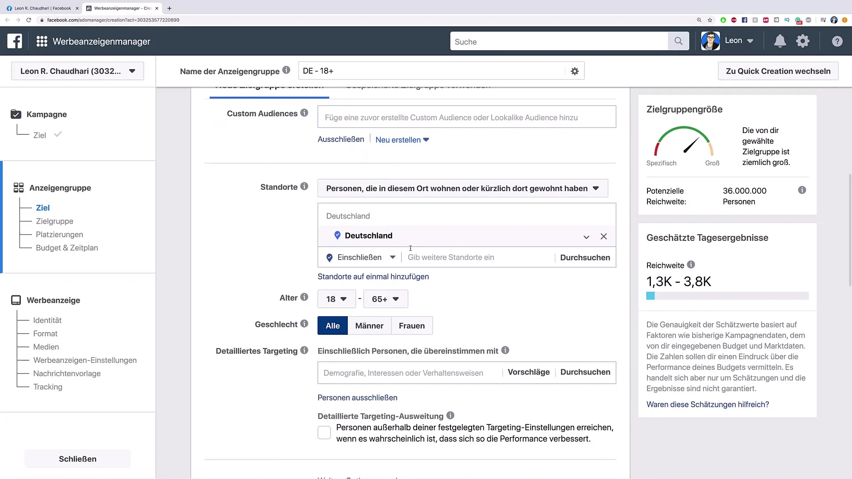Click the bookmark star in address bar
Viewport: 852px width, 479px height.
[710, 20]
